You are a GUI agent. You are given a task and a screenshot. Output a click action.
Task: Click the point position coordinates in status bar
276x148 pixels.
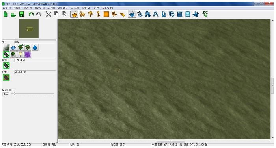17,144
